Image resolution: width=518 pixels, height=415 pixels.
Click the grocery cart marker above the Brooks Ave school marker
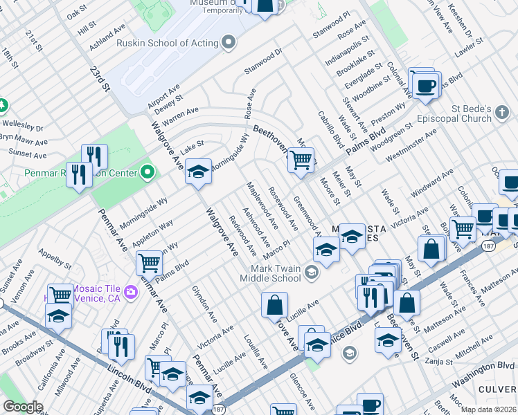click(x=61, y=294)
